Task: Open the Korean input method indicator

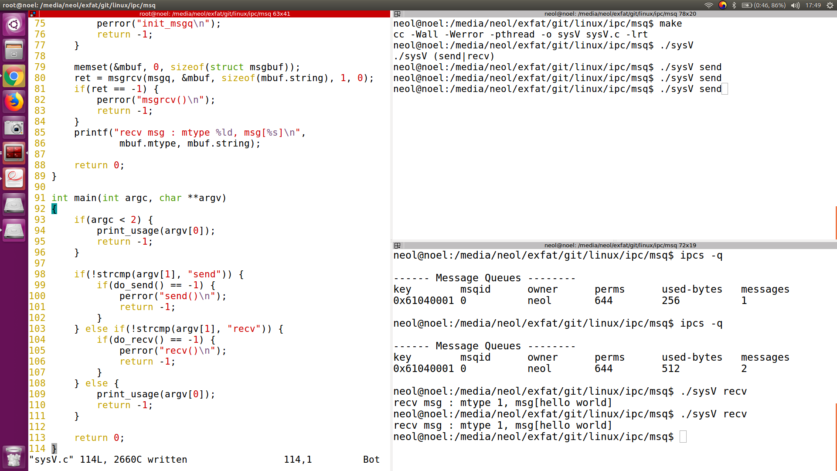Action: [722, 5]
